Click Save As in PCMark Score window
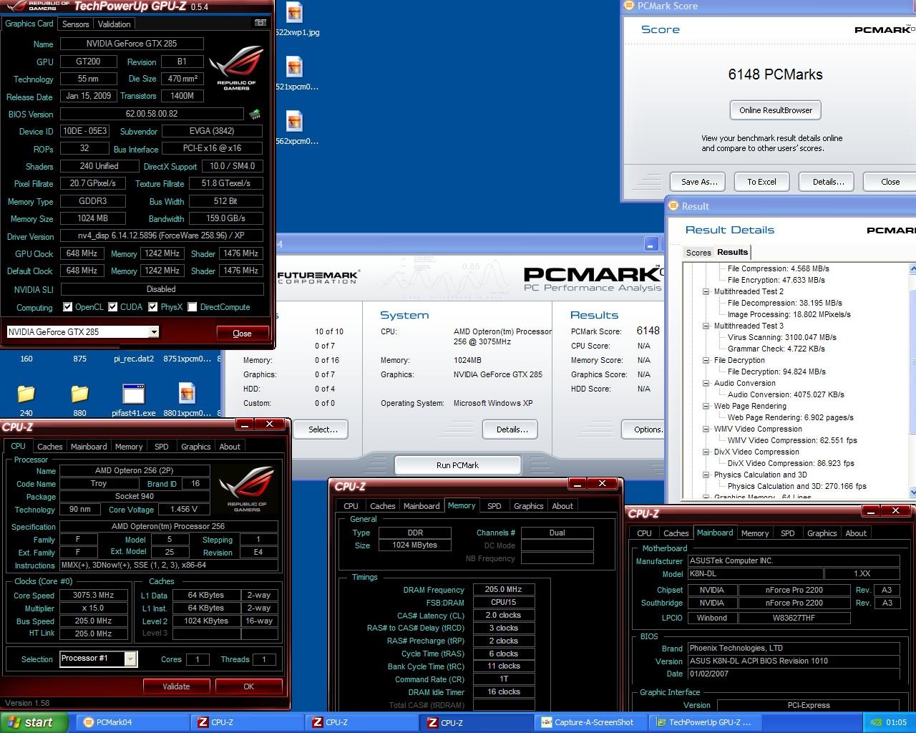Viewport: 916px width, 733px height. pos(698,182)
